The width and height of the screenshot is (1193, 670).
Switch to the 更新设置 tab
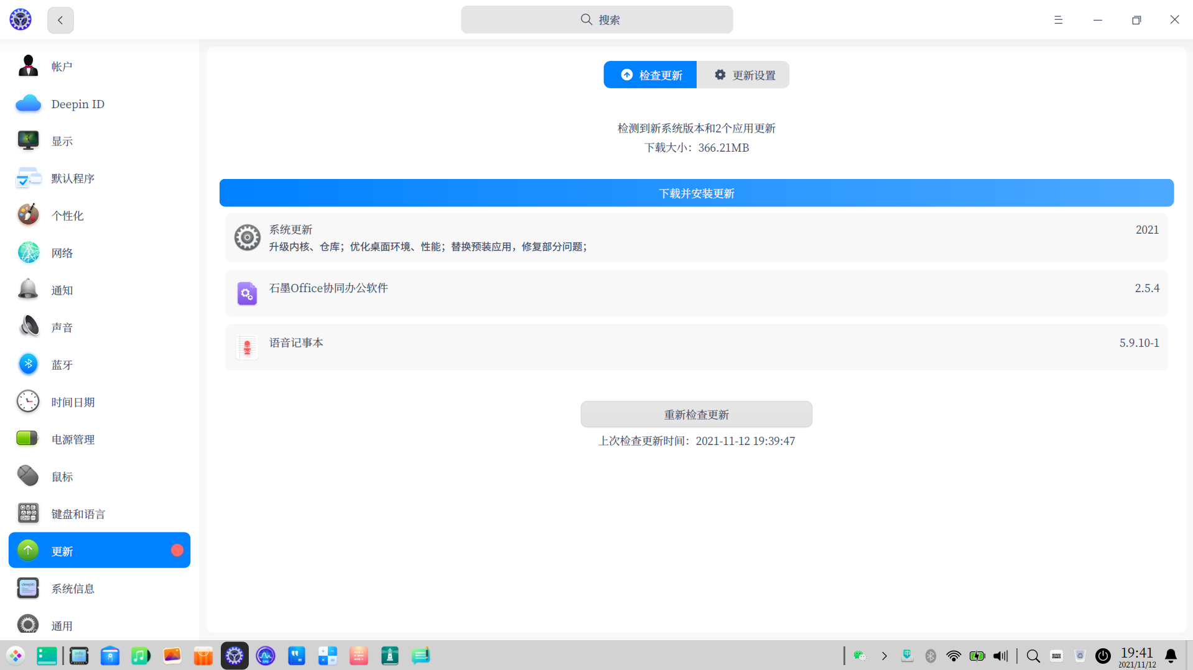pos(744,75)
